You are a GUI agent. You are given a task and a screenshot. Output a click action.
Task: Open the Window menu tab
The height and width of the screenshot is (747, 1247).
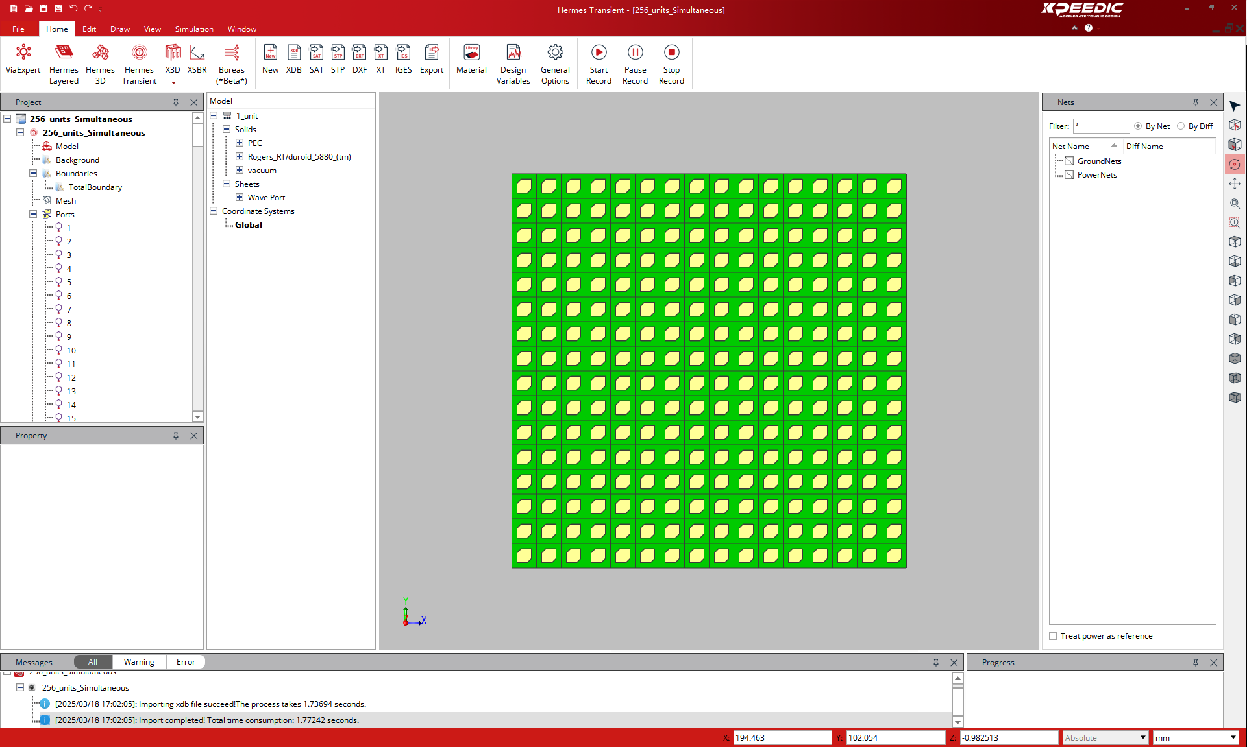click(242, 29)
